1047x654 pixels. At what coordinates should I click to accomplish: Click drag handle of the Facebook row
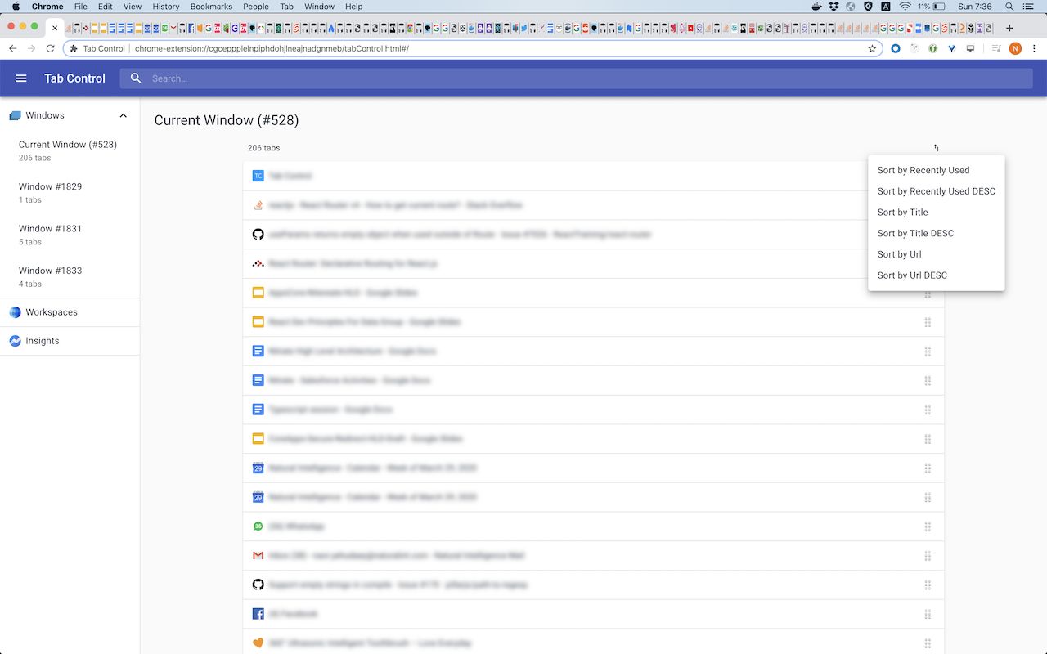click(928, 614)
